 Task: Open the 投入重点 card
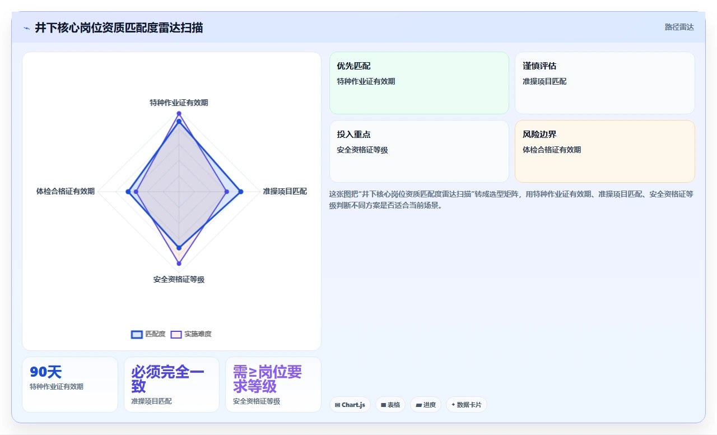(419, 151)
